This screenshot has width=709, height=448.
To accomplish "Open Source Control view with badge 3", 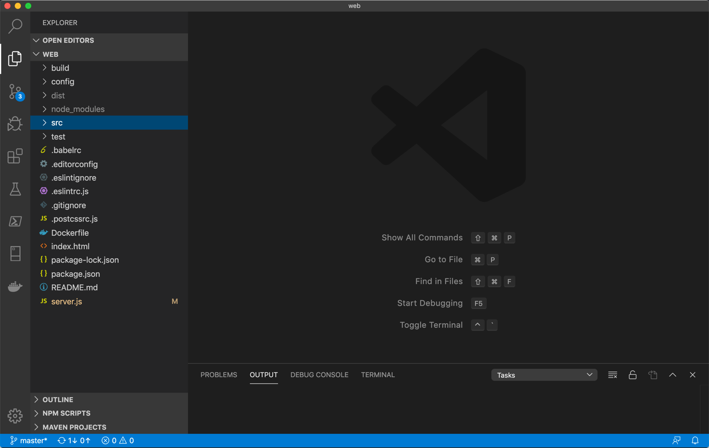I will (x=15, y=92).
